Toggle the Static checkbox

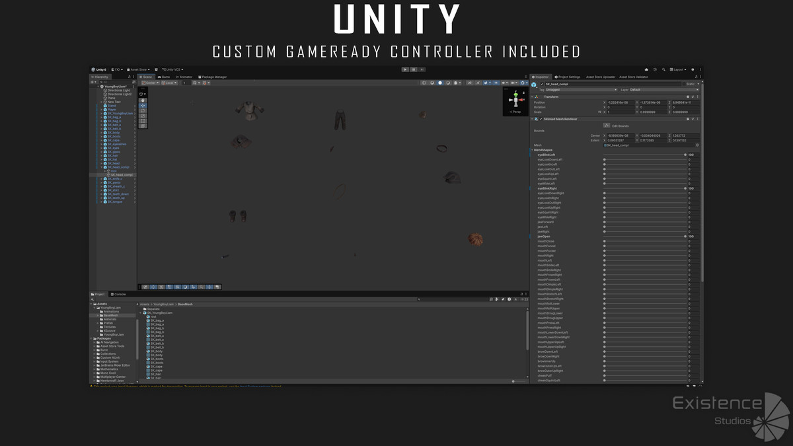click(684, 85)
